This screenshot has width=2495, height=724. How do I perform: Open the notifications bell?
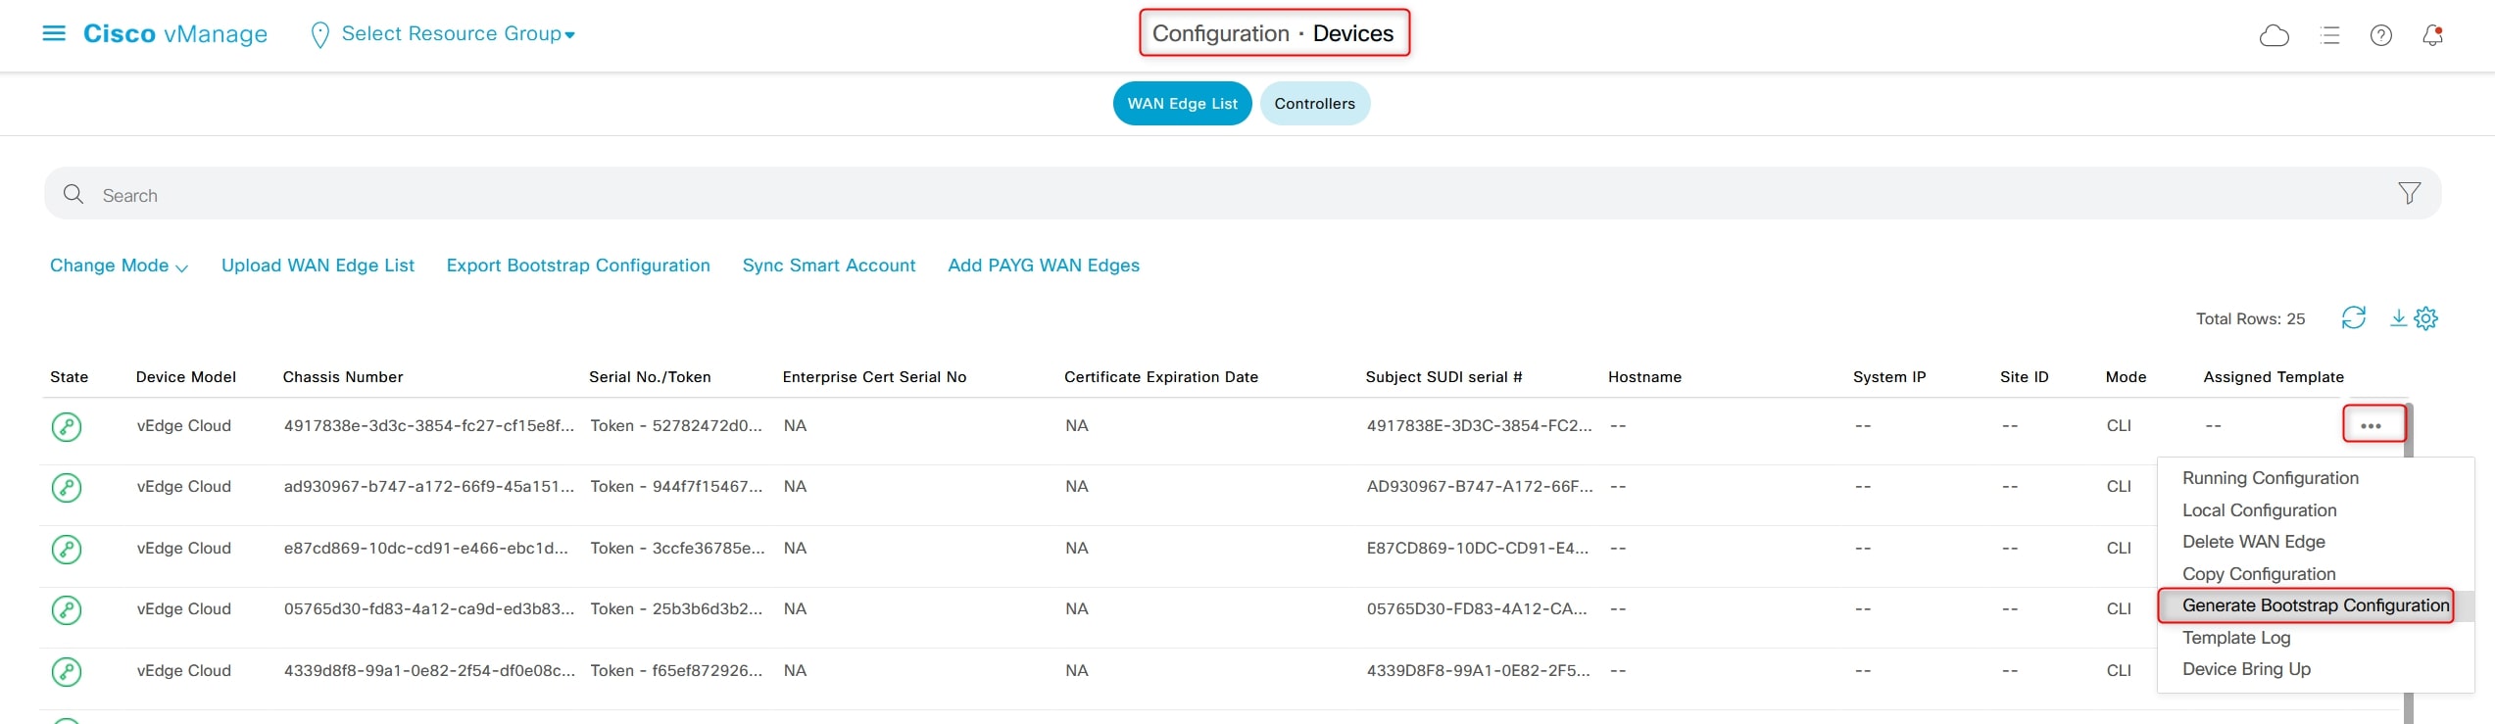point(2432,35)
